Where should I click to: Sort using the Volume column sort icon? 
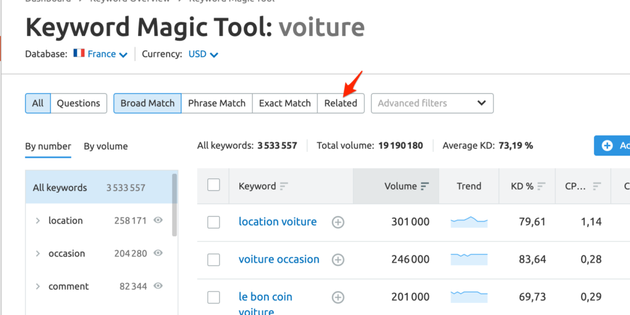(425, 186)
